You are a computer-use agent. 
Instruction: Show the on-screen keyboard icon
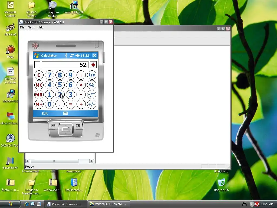pos(65,113)
